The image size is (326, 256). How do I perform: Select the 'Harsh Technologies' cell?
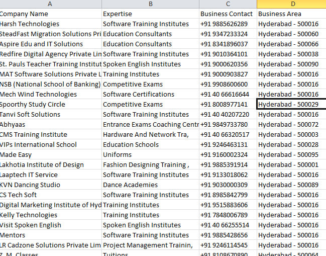(51, 24)
